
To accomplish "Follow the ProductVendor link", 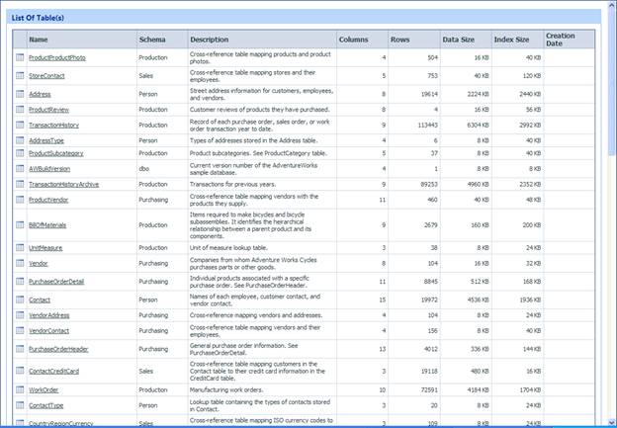I will 48,200.
